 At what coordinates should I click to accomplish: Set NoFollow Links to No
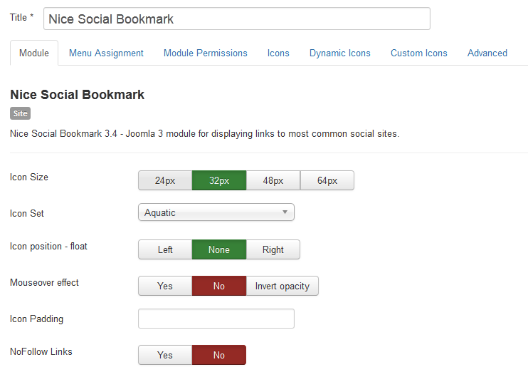click(x=219, y=355)
